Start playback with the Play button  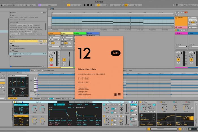point(85,5)
